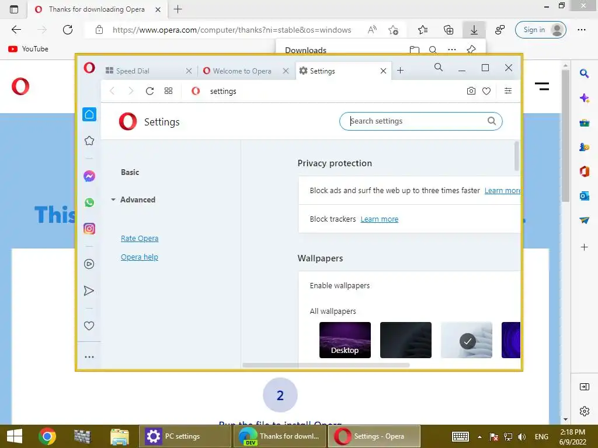Open the Opera menu logo button

[89, 68]
